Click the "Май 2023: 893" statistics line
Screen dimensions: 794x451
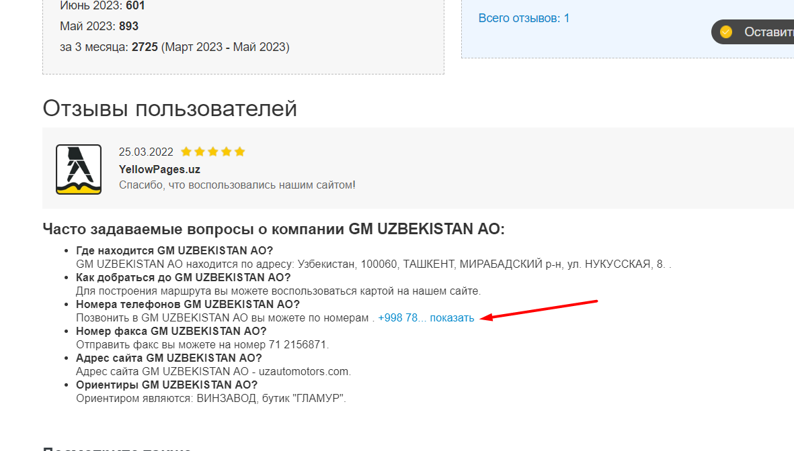tap(100, 26)
